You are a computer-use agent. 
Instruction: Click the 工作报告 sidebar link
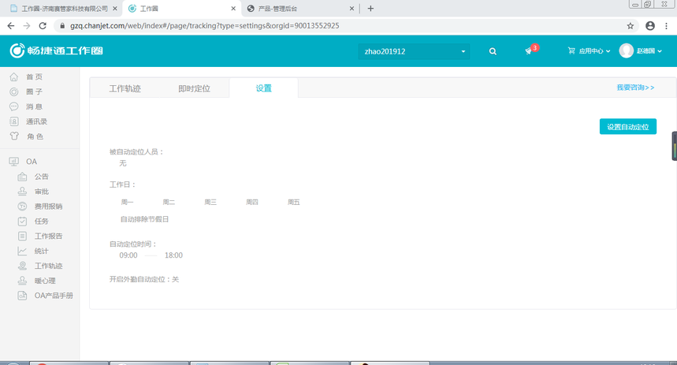click(x=48, y=236)
